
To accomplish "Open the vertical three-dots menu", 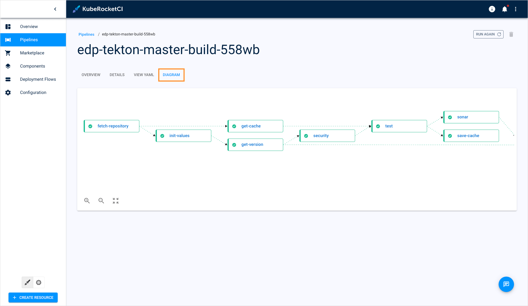I will [516, 9].
